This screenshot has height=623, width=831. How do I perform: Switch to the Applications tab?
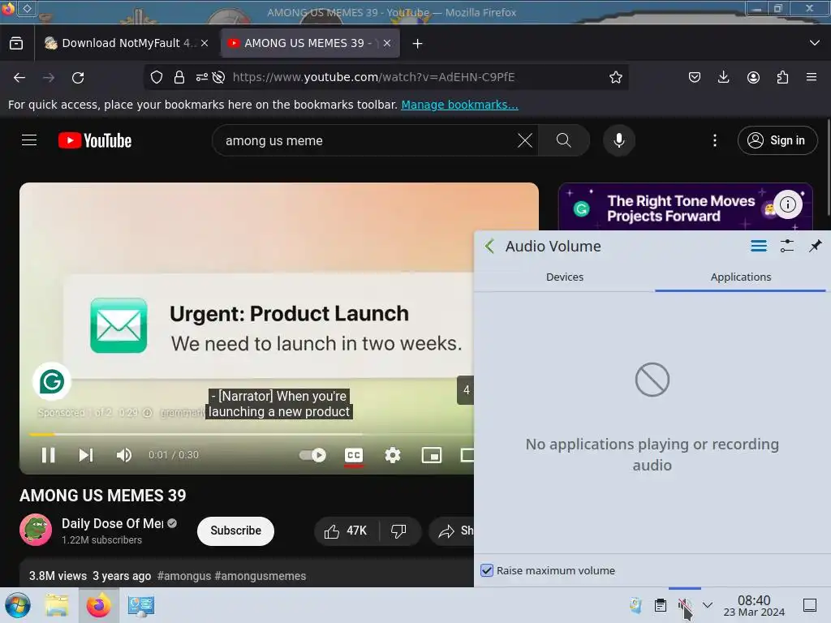click(740, 277)
